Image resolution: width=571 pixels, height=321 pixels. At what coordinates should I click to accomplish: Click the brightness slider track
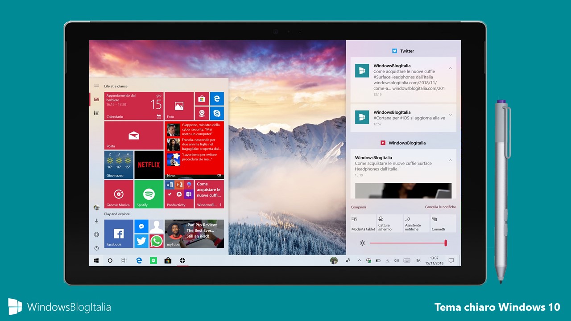[408, 243]
